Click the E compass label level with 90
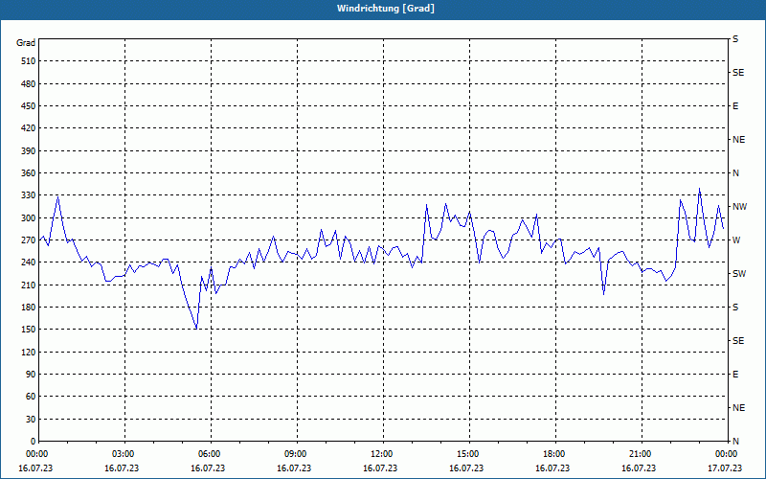This screenshot has height=479, width=766. click(x=735, y=375)
